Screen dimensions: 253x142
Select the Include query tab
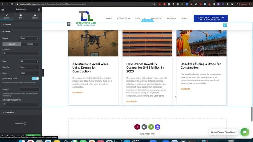(x=11, y=44)
